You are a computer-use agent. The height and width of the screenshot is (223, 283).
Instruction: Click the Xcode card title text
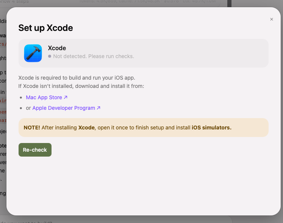(x=57, y=48)
